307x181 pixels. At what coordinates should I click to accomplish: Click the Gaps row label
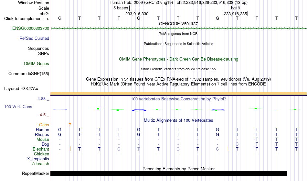(x=44, y=125)
